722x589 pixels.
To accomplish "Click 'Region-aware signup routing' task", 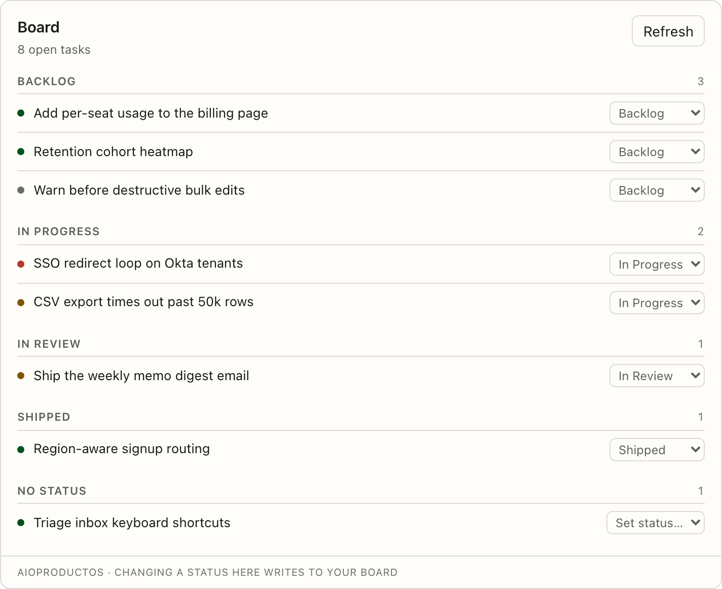I will pyautogui.click(x=122, y=449).
